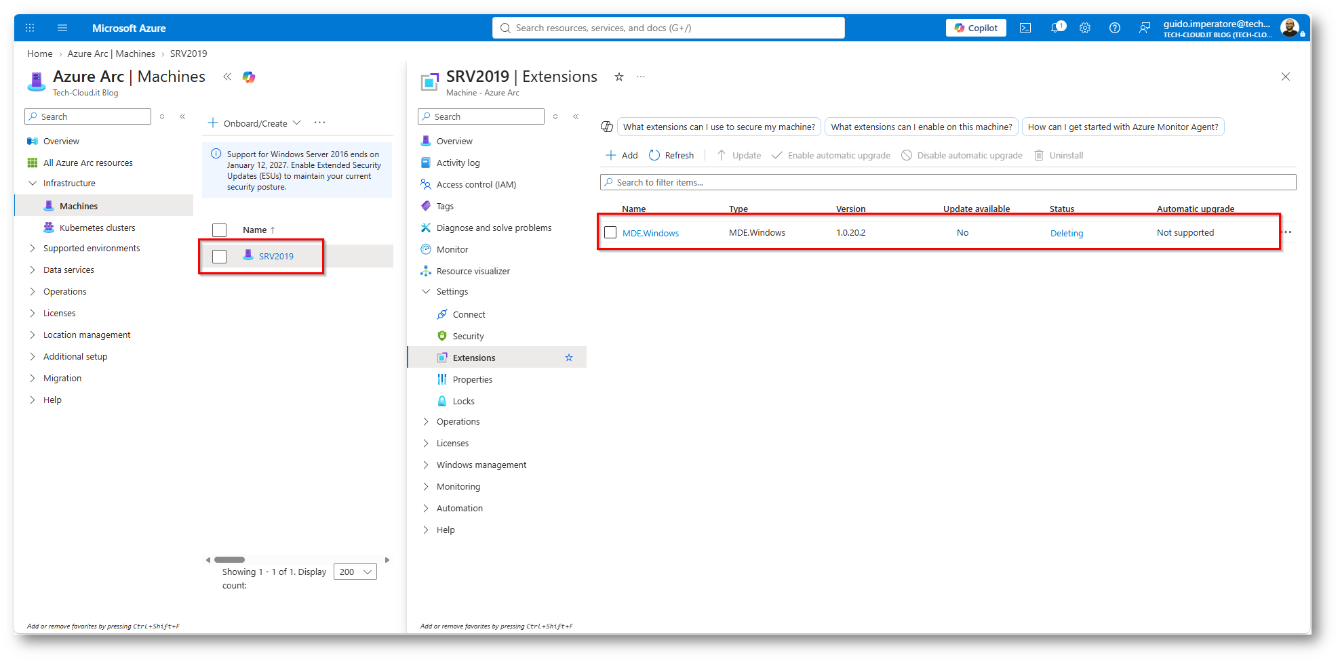Open the Feedback icon in header
Image resolution: width=1340 pixels, height=663 pixels.
pos(1145,28)
